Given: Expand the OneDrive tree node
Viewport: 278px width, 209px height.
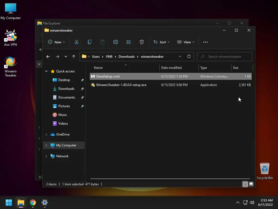Looking at the screenshot, I should coord(46,134).
